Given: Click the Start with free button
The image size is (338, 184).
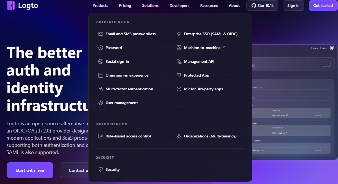Looking at the screenshot, I should click(x=30, y=170).
